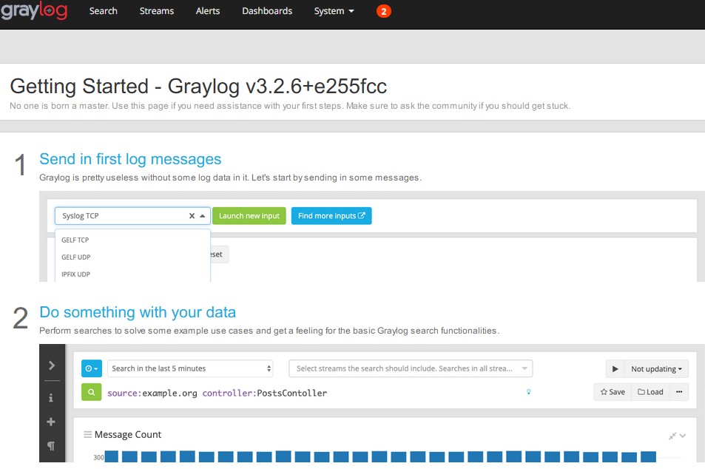Click the Message Count widget resize arrows icon
The image size is (705, 469).
[x=672, y=436]
